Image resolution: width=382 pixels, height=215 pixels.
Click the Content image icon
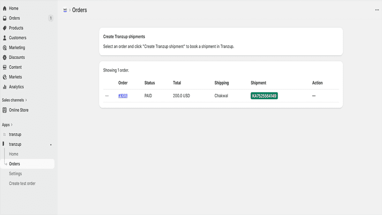(x=5, y=67)
